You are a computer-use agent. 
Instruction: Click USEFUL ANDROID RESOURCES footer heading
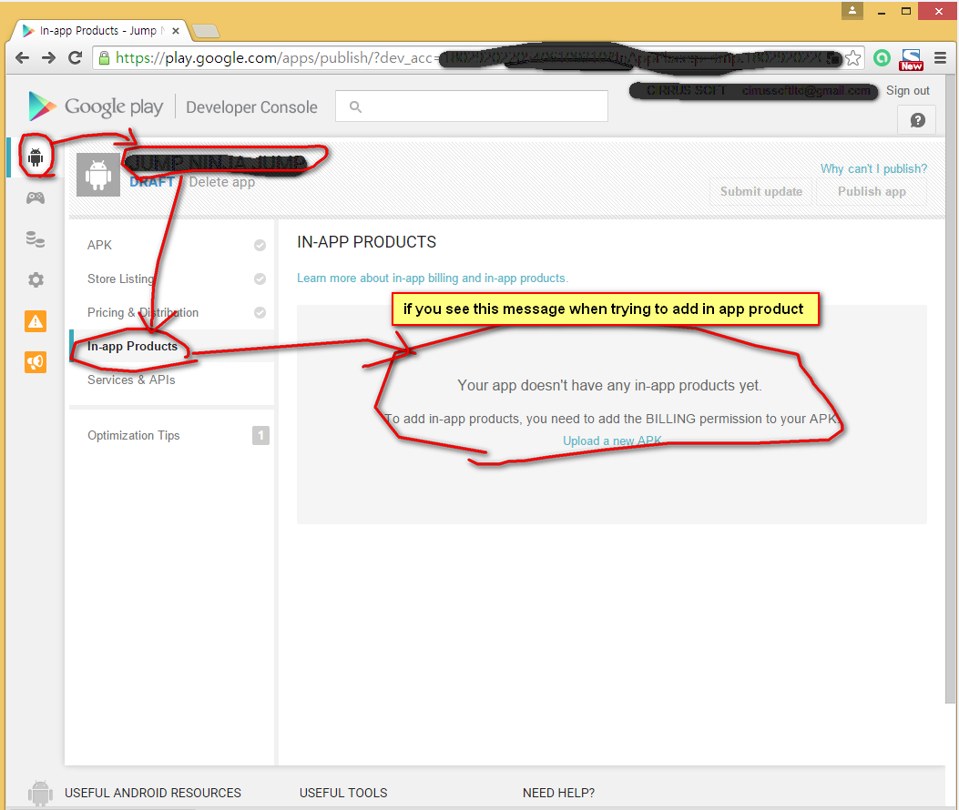pyautogui.click(x=153, y=793)
